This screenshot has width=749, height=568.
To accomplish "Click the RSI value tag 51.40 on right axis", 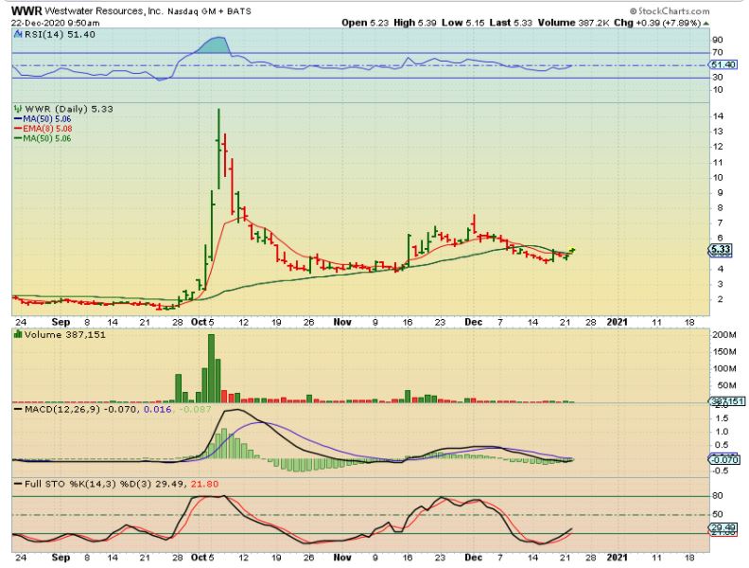I will coord(722,64).
